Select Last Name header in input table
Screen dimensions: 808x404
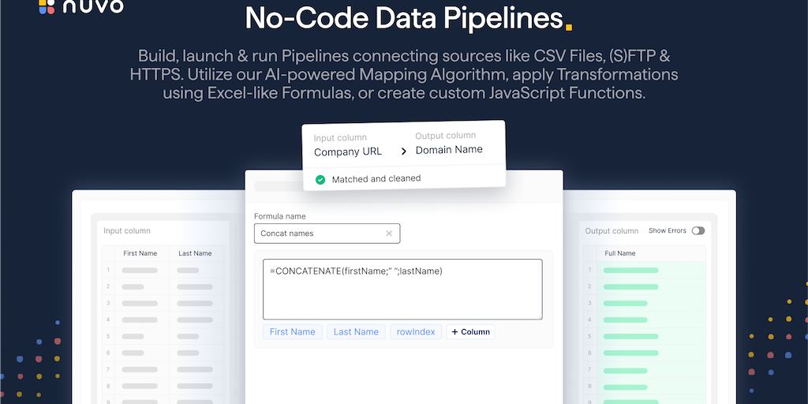click(x=195, y=253)
